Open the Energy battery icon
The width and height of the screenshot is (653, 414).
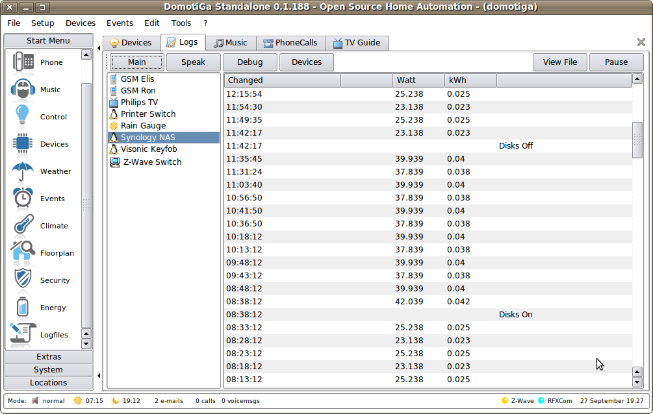[x=23, y=308]
